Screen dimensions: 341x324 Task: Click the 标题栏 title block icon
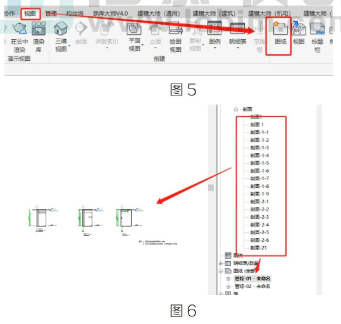click(x=318, y=28)
